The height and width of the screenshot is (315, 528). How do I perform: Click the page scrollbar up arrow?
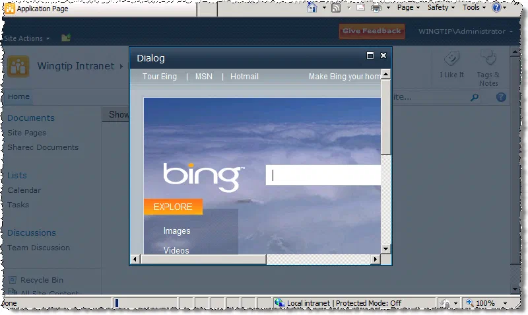pyautogui.click(x=515, y=52)
